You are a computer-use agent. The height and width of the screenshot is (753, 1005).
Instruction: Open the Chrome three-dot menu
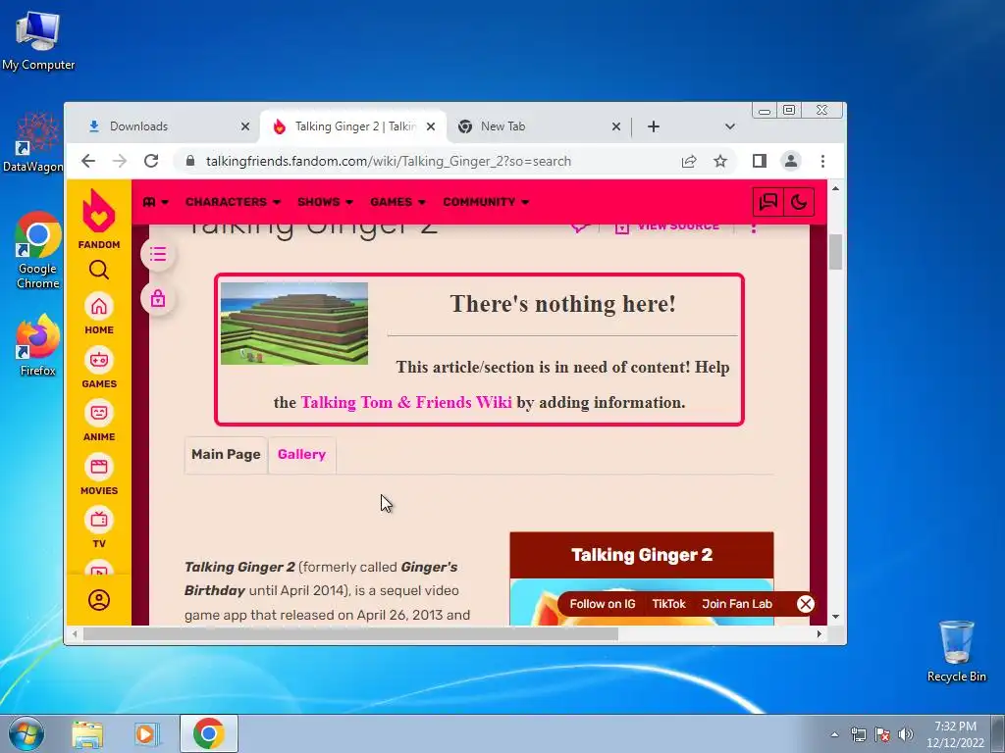pyautogui.click(x=823, y=162)
